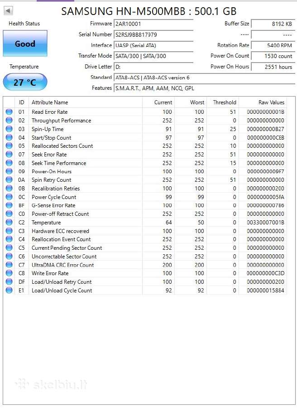This screenshot has width=297, height=408.
Task: Click the Raw Values column header
Action: coord(263,102)
